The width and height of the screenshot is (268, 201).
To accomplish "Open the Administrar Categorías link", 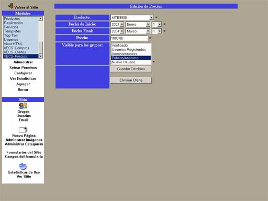I will pos(24,144).
